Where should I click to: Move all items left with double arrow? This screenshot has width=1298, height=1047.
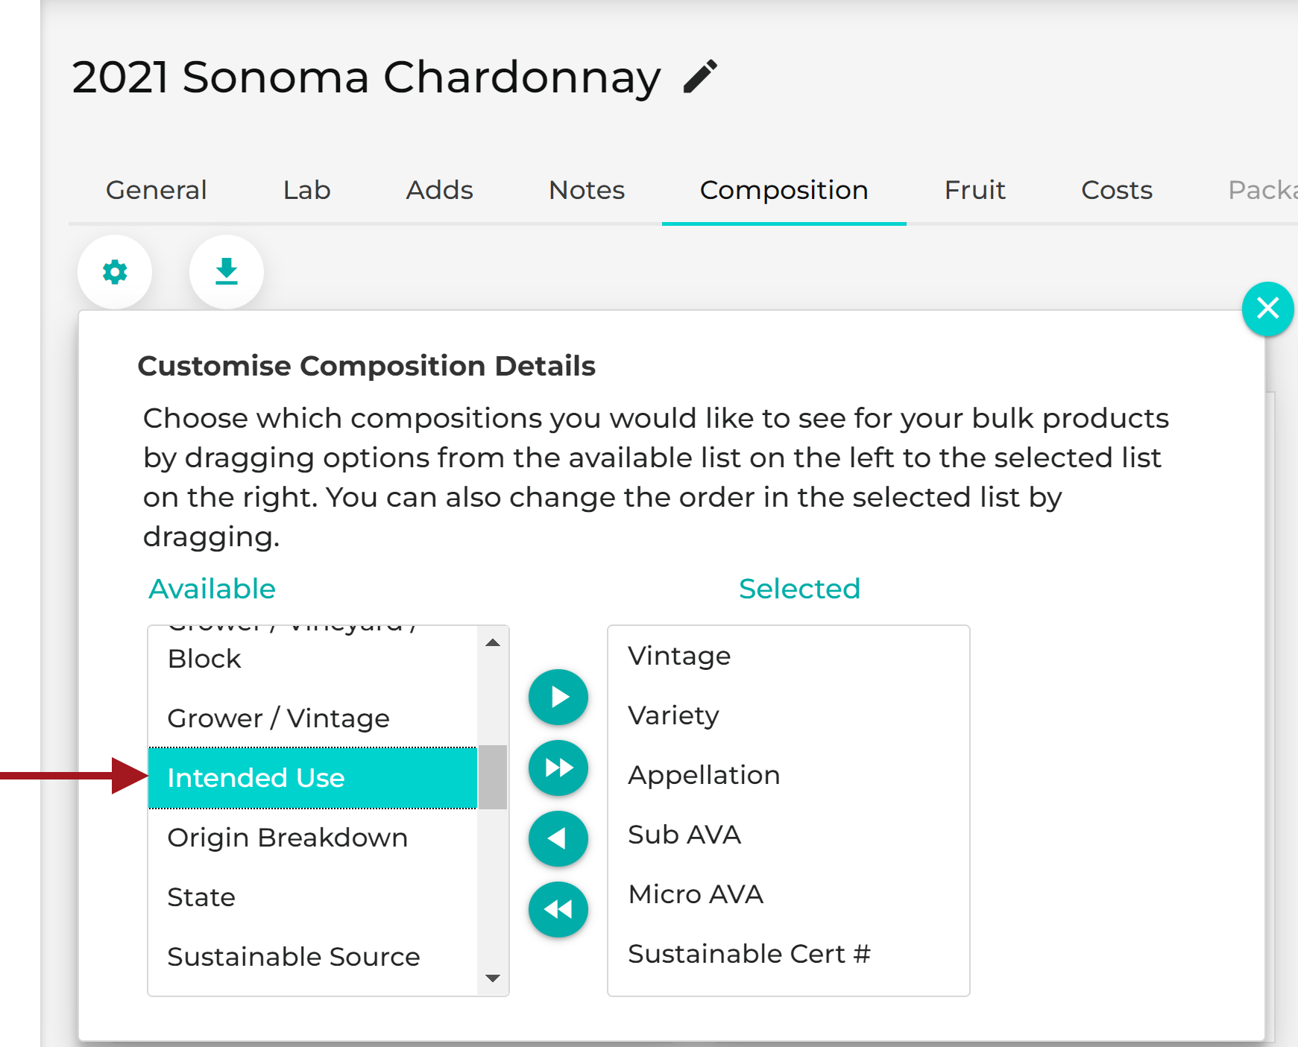(558, 909)
